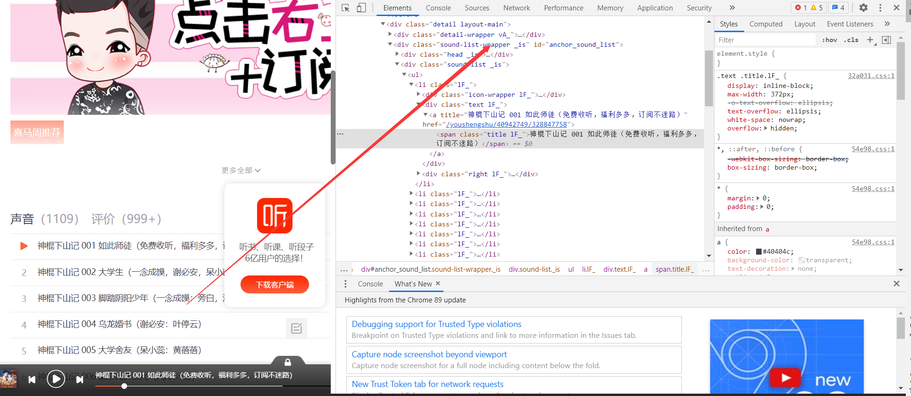Screen dimensions: 911x396
Task: Open the Network tab
Action: click(x=516, y=8)
